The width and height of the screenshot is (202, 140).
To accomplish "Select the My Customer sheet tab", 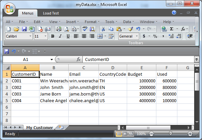I will tap(39, 127).
